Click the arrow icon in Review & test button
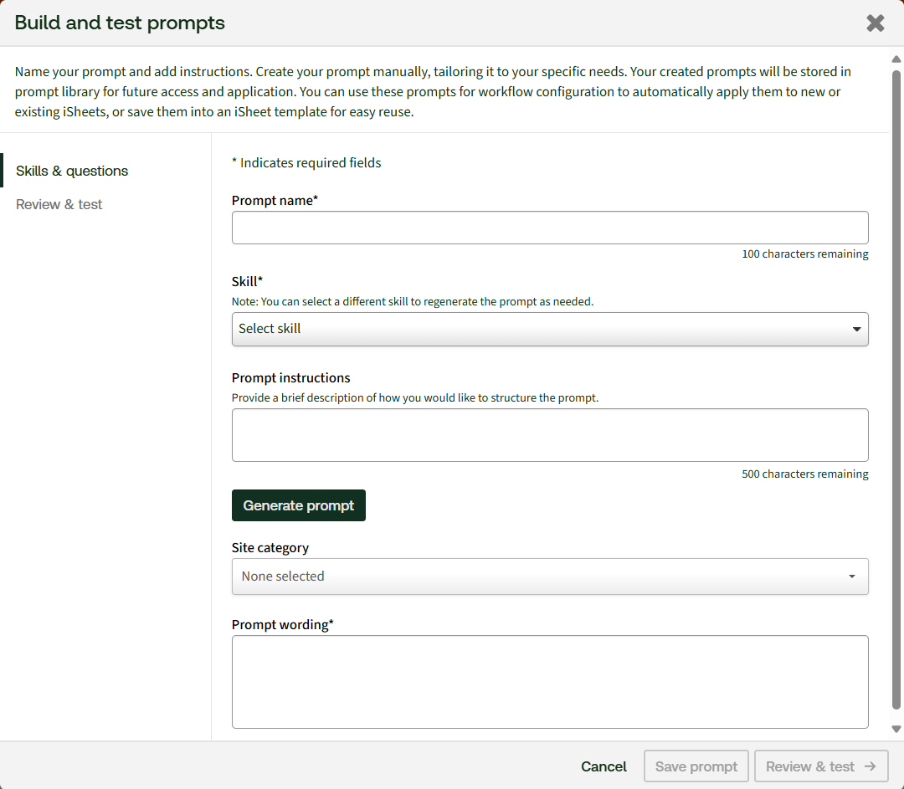Image resolution: width=904 pixels, height=789 pixels. (871, 766)
